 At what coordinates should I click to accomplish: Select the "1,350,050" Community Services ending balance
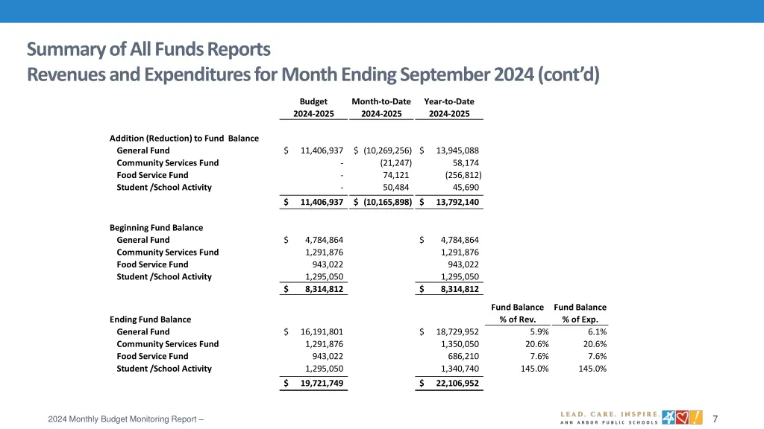click(460, 344)
